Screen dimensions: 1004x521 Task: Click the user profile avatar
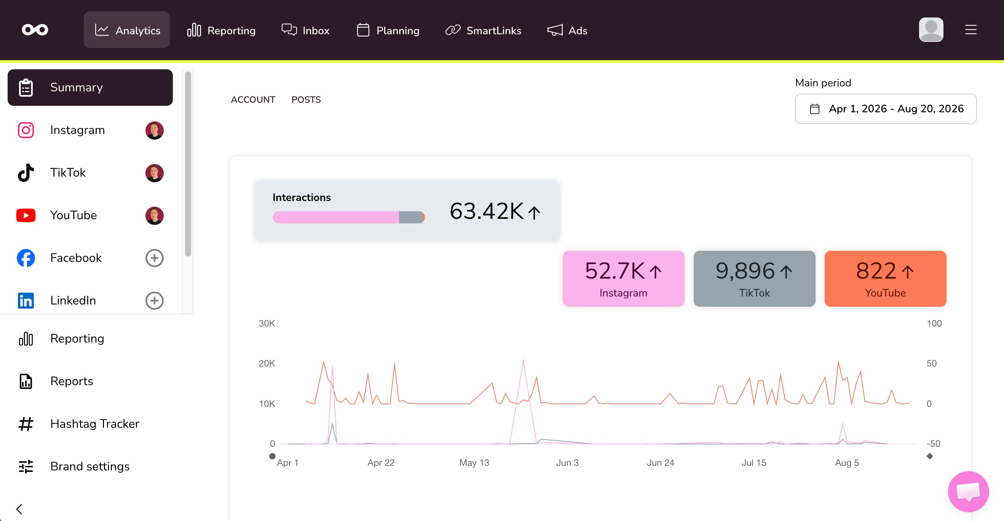pyautogui.click(x=931, y=30)
